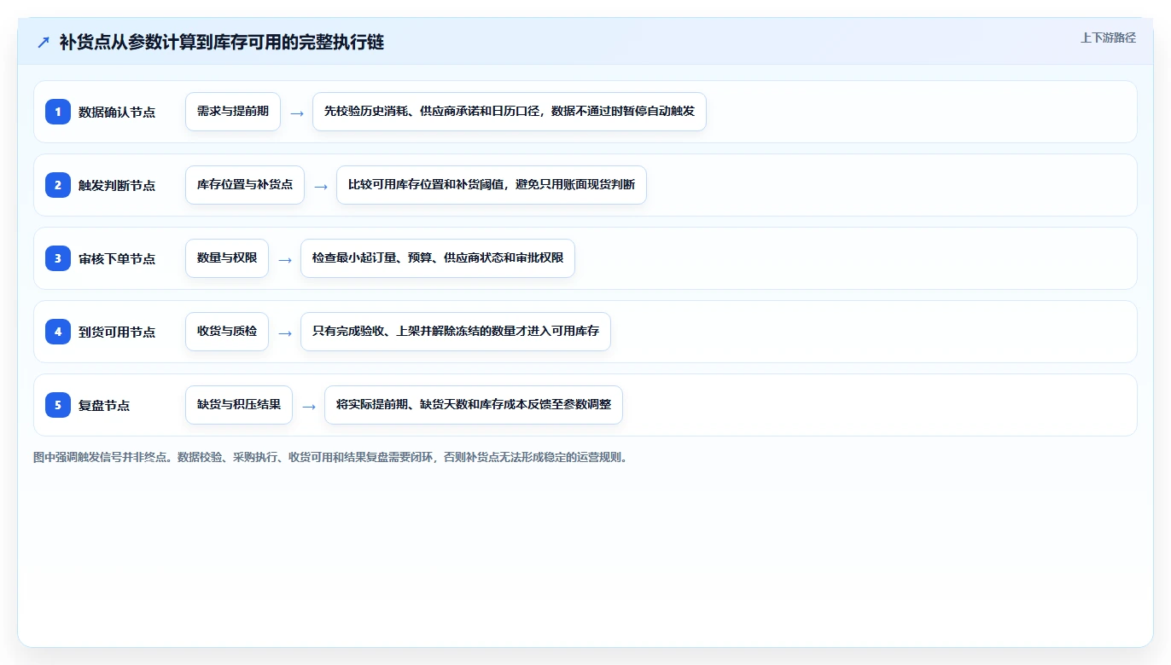Click the 需求与提前期 chip
1171x665 pixels.
pyautogui.click(x=233, y=112)
